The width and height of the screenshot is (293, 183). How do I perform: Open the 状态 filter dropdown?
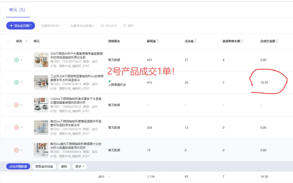tap(22, 41)
